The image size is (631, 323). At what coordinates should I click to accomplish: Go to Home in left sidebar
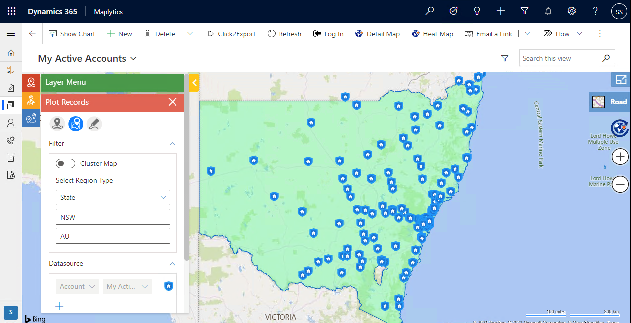(11, 53)
